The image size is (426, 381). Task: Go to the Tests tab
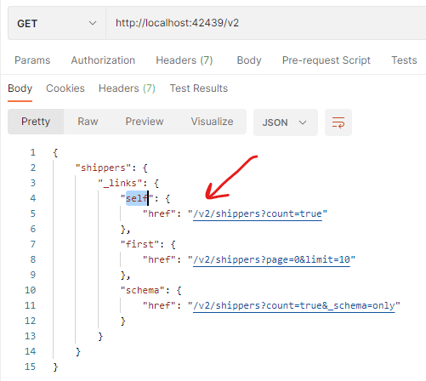click(x=404, y=60)
